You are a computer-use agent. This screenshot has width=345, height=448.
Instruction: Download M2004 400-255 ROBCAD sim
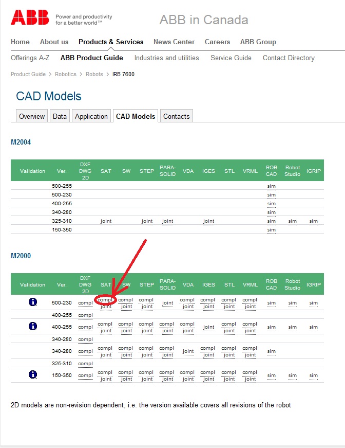(x=272, y=204)
